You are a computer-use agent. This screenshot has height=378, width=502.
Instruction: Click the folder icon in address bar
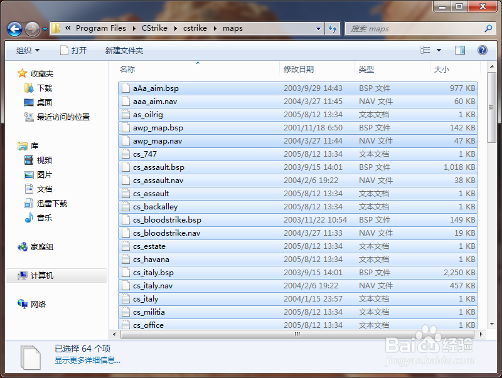point(56,28)
